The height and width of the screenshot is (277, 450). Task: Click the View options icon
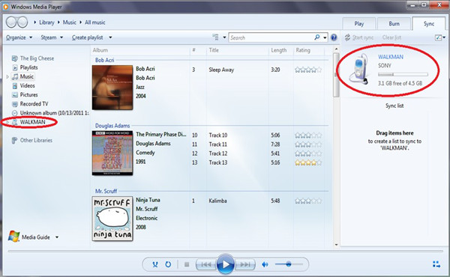(x=215, y=37)
